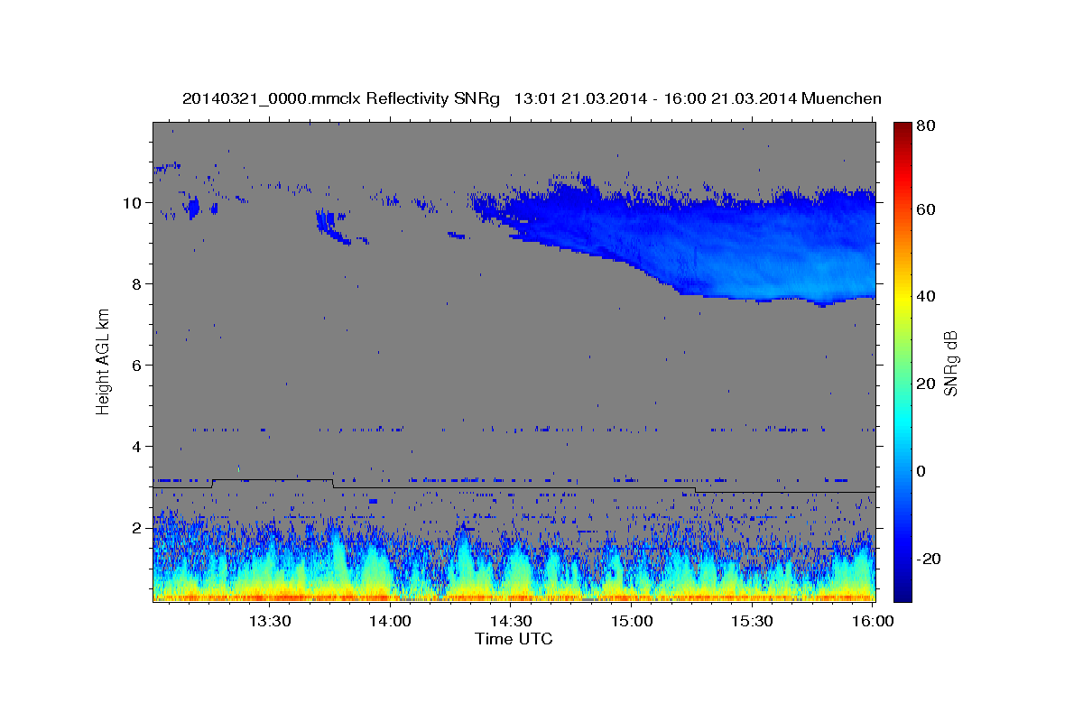Image resolution: width=1083 pixels, height=722 pixels.
Task: Click the height tick label 8
Action: pos(137,283)
